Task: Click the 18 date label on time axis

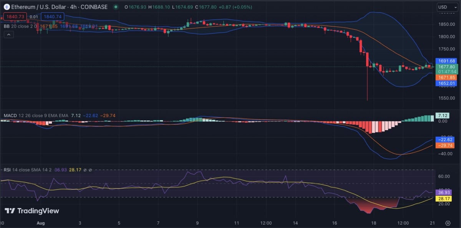Action: point(374,223)
